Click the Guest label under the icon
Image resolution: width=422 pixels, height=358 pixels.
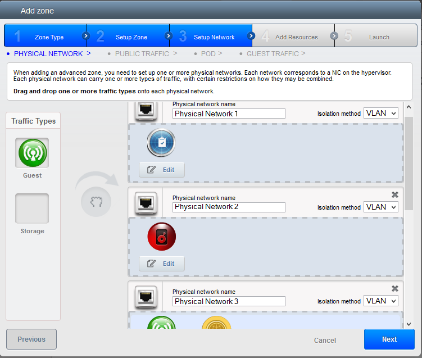[32, 175]
